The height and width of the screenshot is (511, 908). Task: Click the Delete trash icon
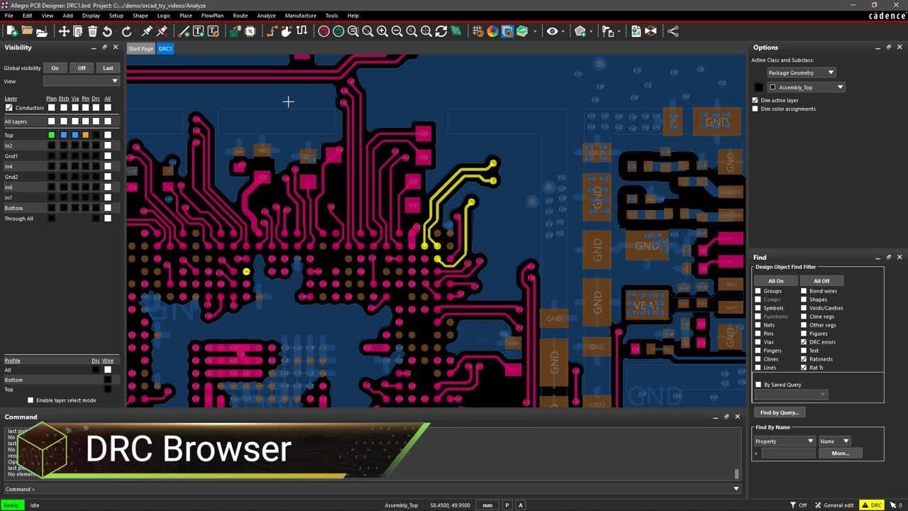92,31
